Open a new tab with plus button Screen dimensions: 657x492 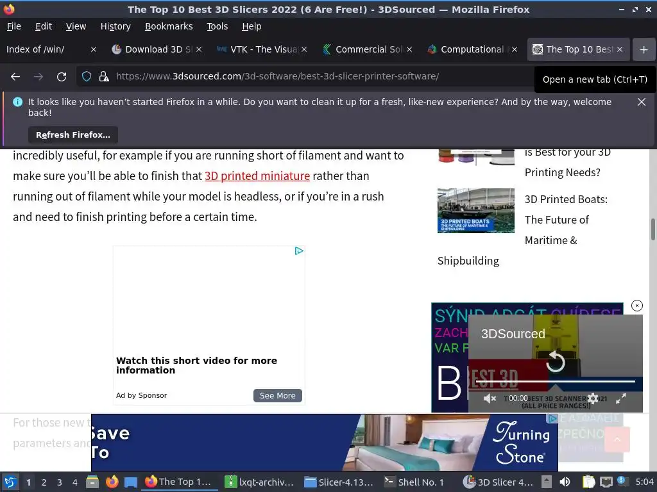point(644,49)
